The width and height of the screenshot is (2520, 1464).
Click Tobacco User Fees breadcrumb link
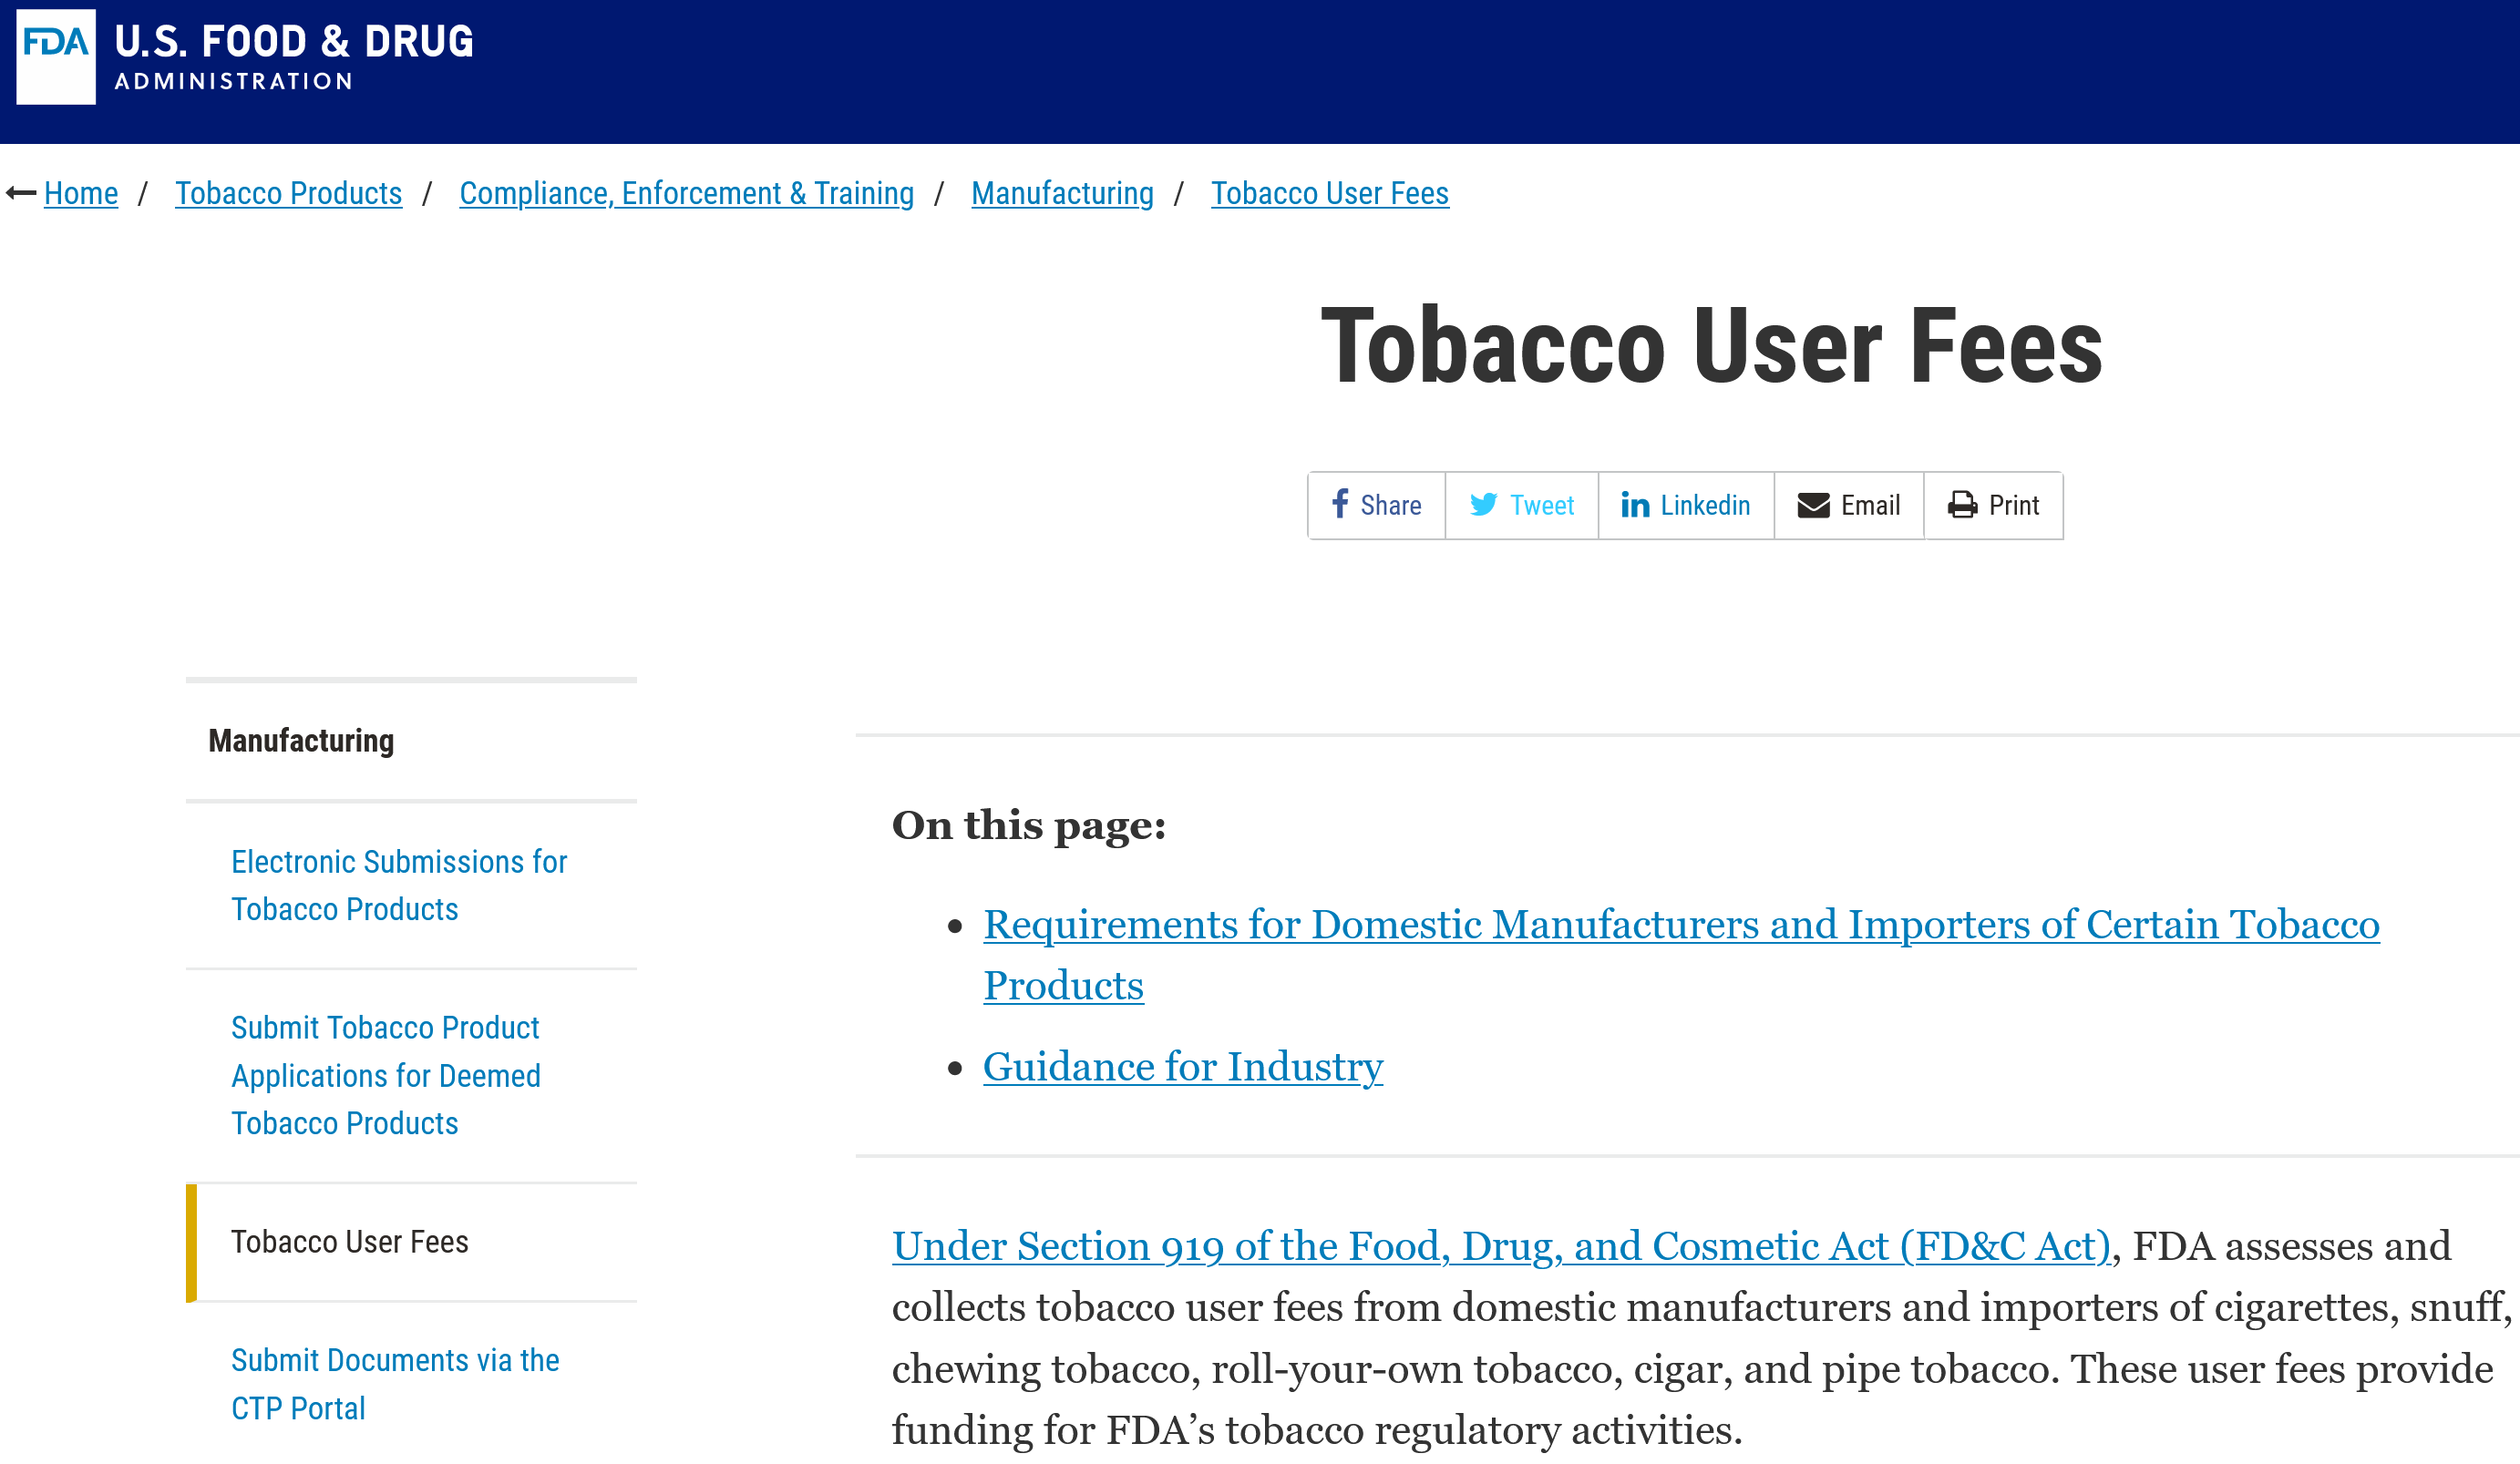[x=1329, y=193]
